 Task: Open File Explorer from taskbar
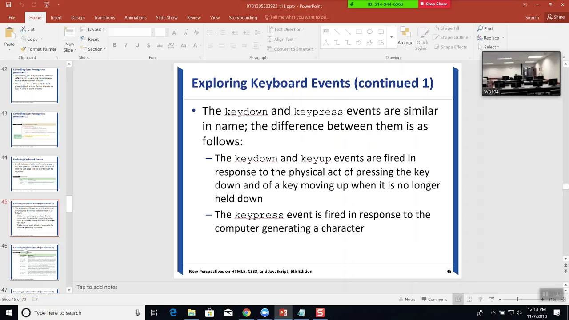(x=191, y=313)
